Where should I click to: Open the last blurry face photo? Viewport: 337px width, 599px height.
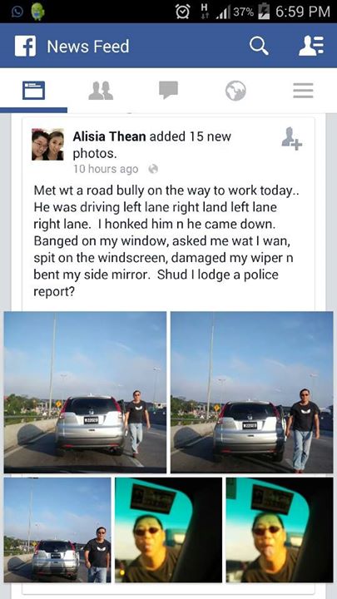pos(280,530)
